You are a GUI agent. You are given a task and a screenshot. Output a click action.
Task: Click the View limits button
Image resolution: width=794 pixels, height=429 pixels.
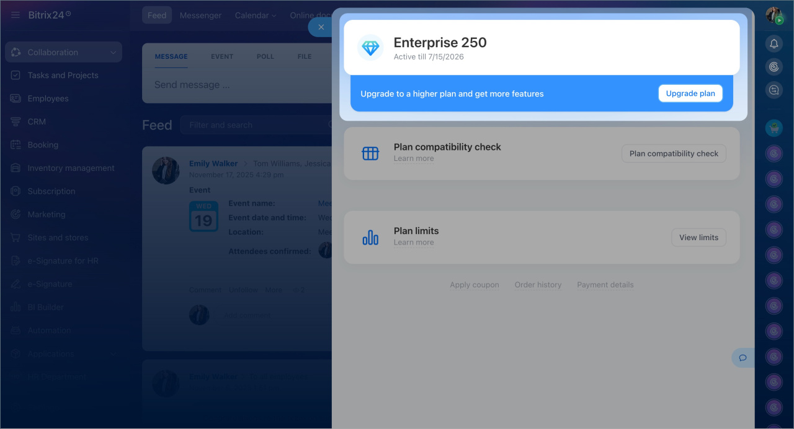698,238
